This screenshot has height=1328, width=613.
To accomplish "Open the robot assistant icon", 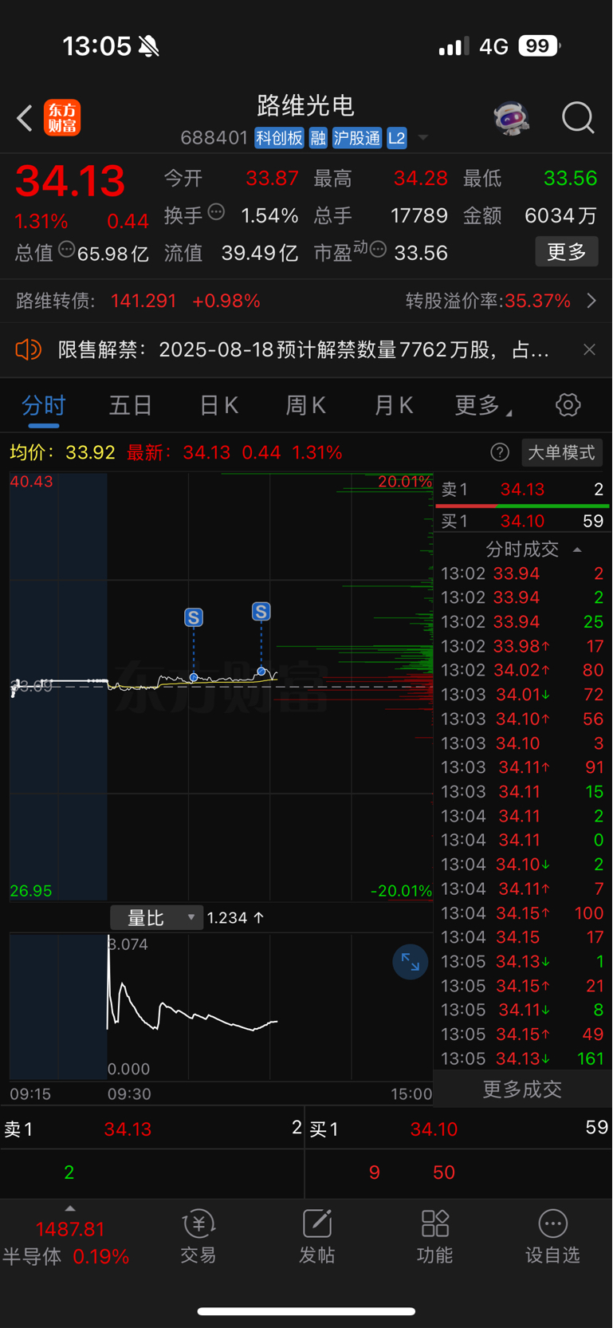I will (x=511, y=118).
